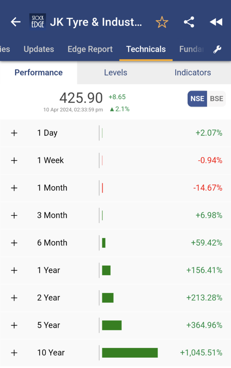231x368 pixels.
Task: Switch exchange to NSE
Action: coord(197,99)
